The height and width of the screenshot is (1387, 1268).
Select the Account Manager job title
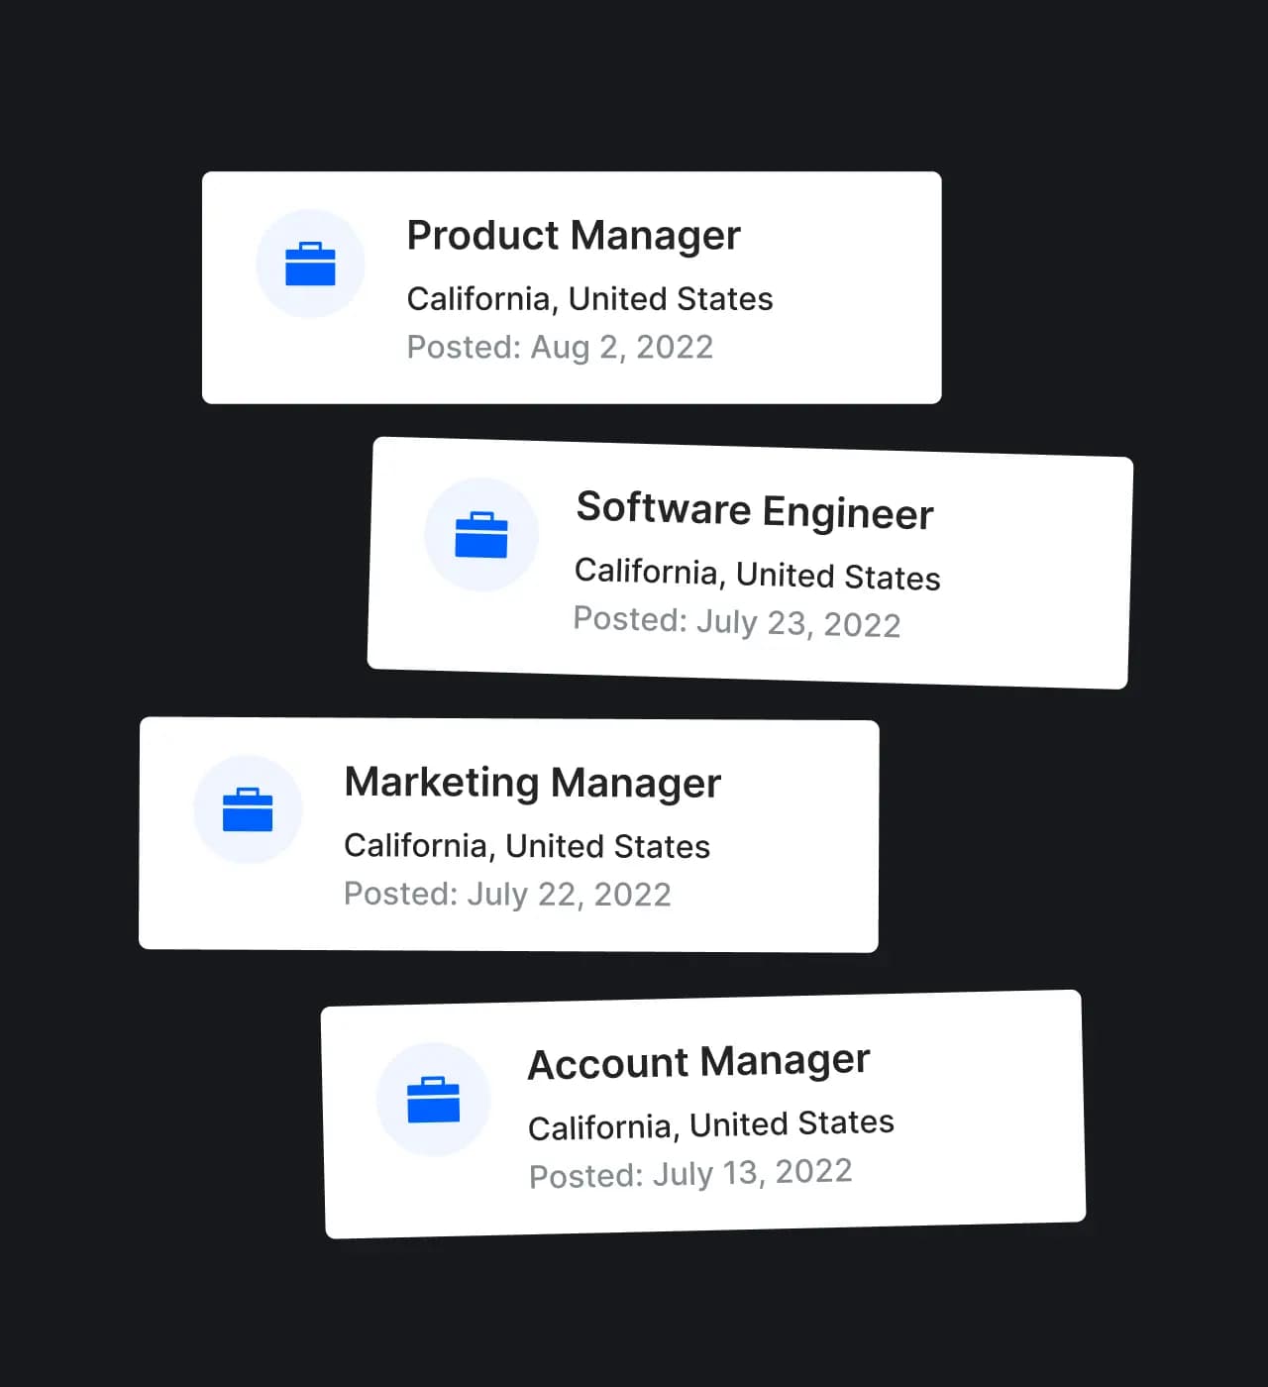(x=698, y=1062)
